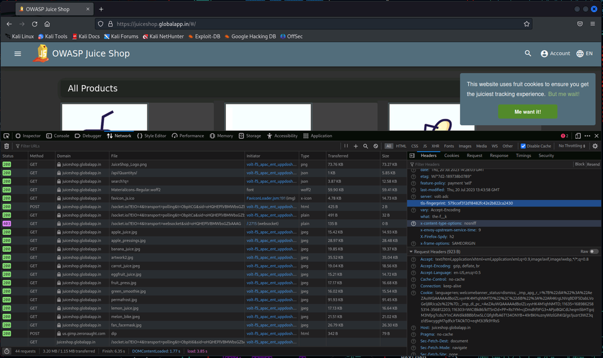Open the network search magnifier icon
The width and height of the screenshot is (603, 358).
click(x=366, y=146)
